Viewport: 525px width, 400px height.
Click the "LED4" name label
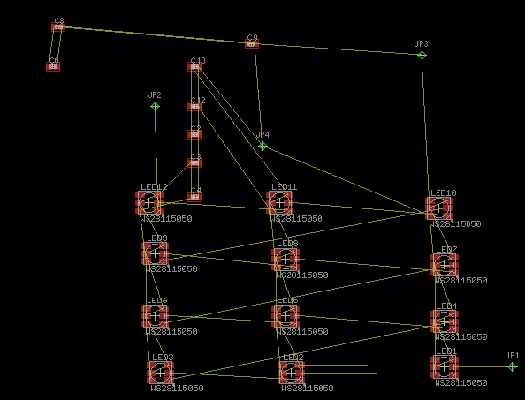point(446,306)
